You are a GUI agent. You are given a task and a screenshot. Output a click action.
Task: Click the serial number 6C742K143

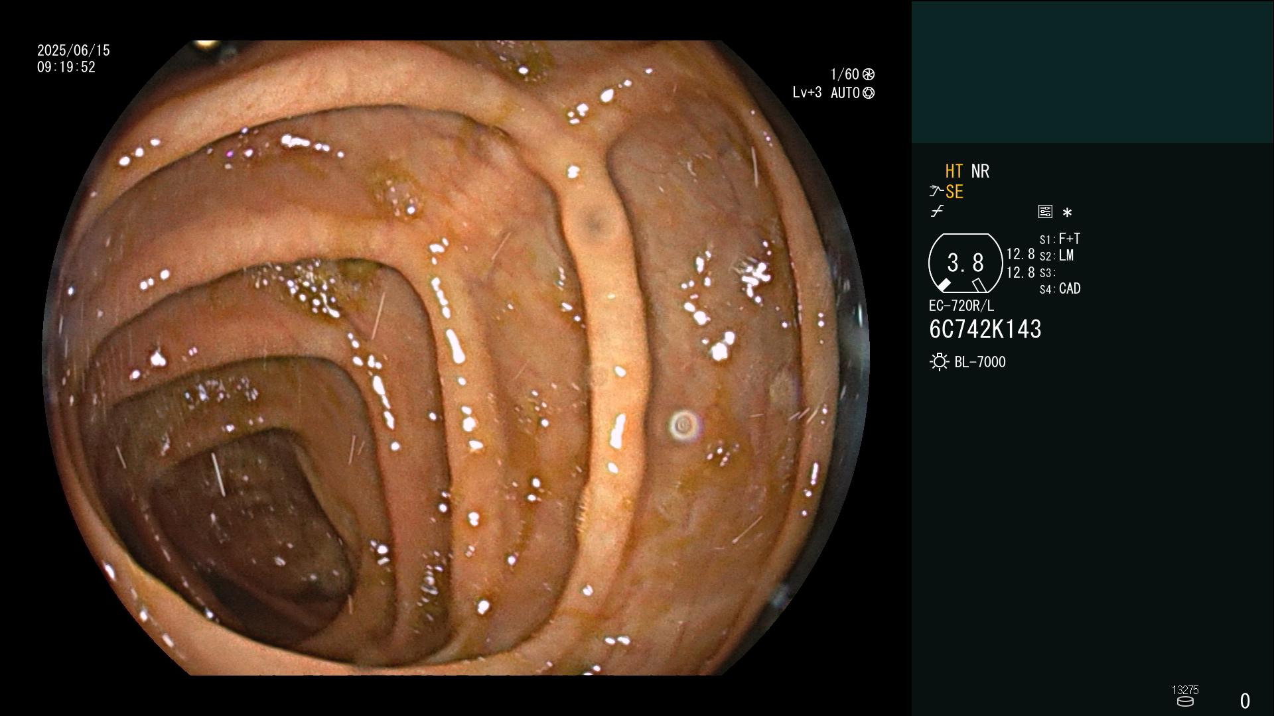coord(985,329)
